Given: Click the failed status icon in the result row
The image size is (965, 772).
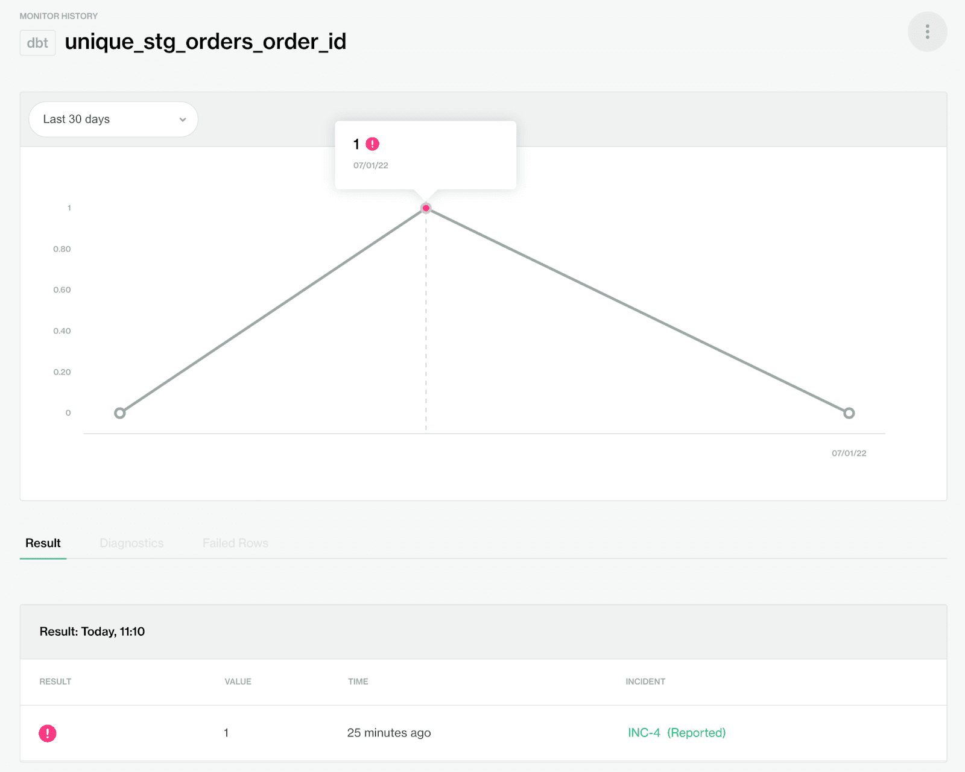Looking at the screenshot, I should coord(48,733).
